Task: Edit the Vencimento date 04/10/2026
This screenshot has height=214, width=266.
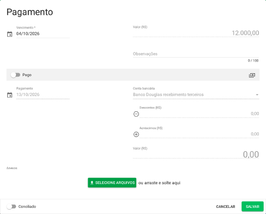Action: 43,34
